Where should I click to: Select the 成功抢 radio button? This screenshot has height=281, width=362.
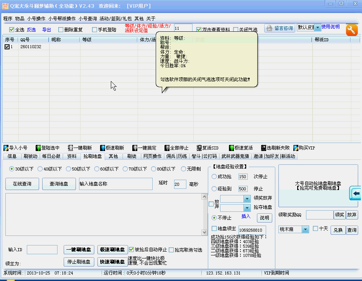tap(214, 177)
